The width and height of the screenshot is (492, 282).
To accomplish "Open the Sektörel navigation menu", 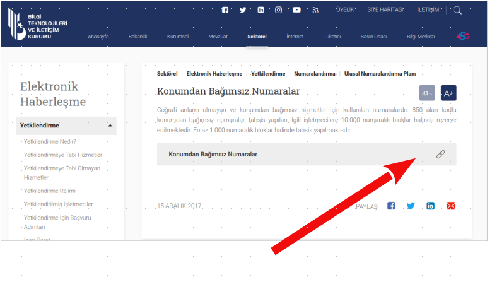I will 257,37.
